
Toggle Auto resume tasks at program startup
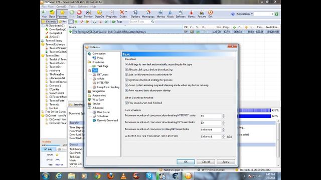pos(126,90)
